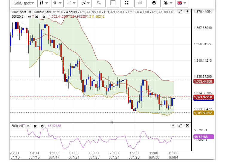Click the remove all drawings icon
244x163 pixels.
[x=99, y=3]
